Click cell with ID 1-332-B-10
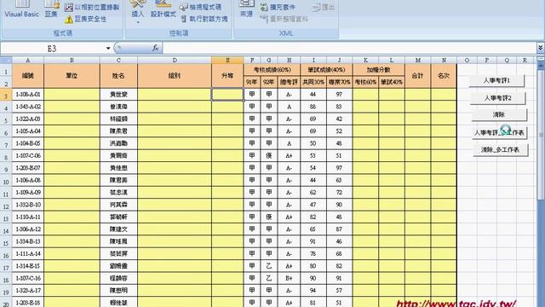 click(x=28, y=205)
